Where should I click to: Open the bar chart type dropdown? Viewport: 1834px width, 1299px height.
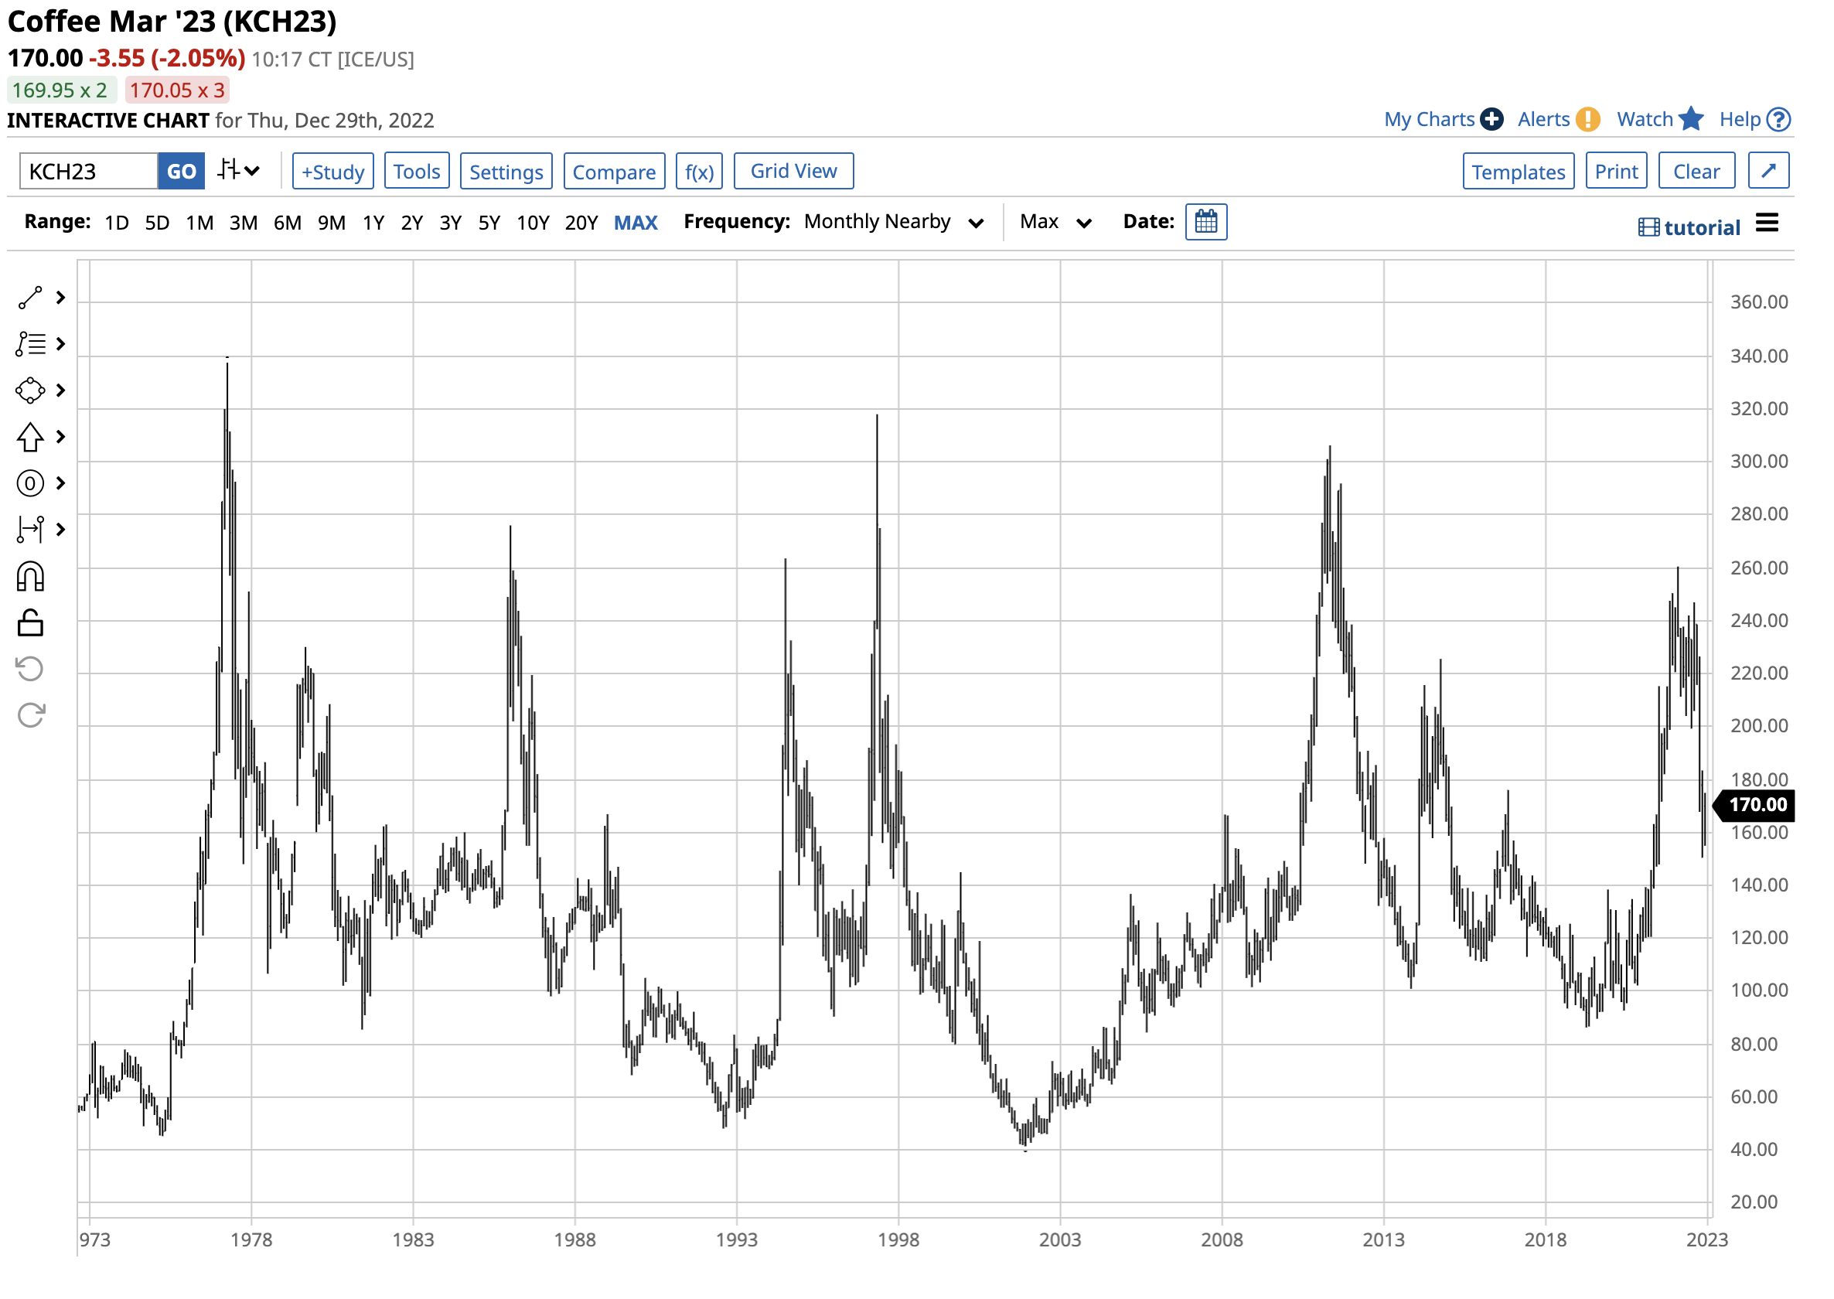point(238,171)
